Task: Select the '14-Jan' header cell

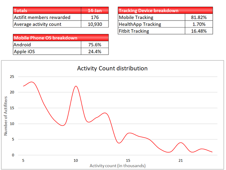Action: (95, 10)
